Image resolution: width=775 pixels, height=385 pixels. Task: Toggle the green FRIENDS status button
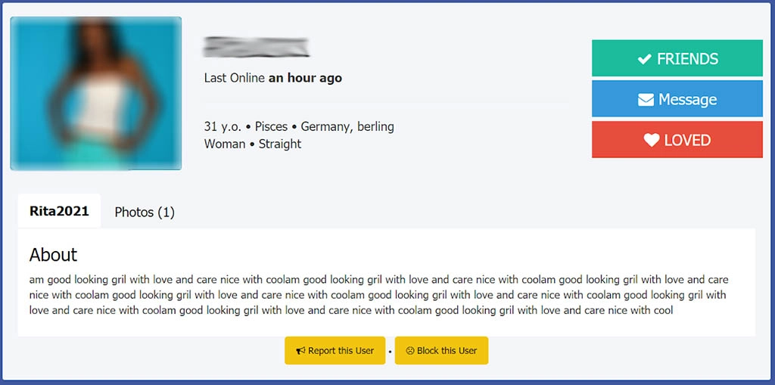[x=677, y=58]
